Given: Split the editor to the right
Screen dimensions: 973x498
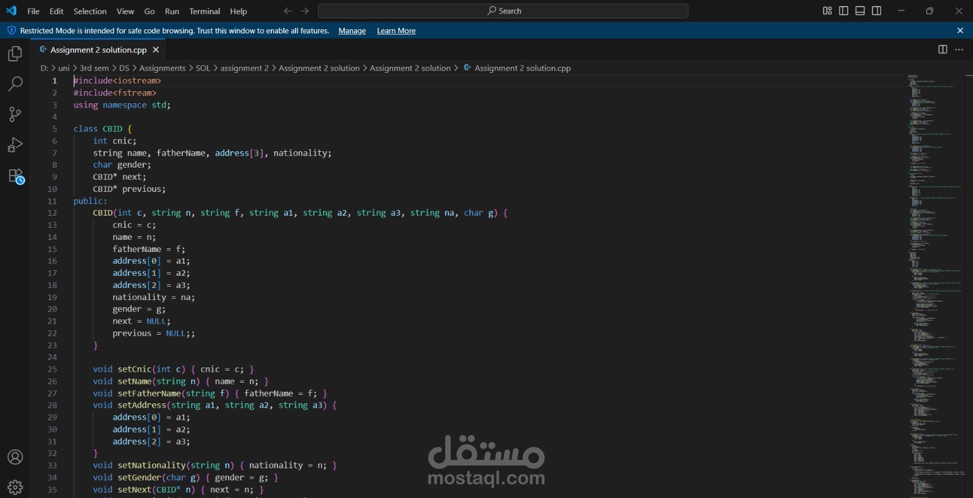Looking at the screenshot, I should point(943,50).
